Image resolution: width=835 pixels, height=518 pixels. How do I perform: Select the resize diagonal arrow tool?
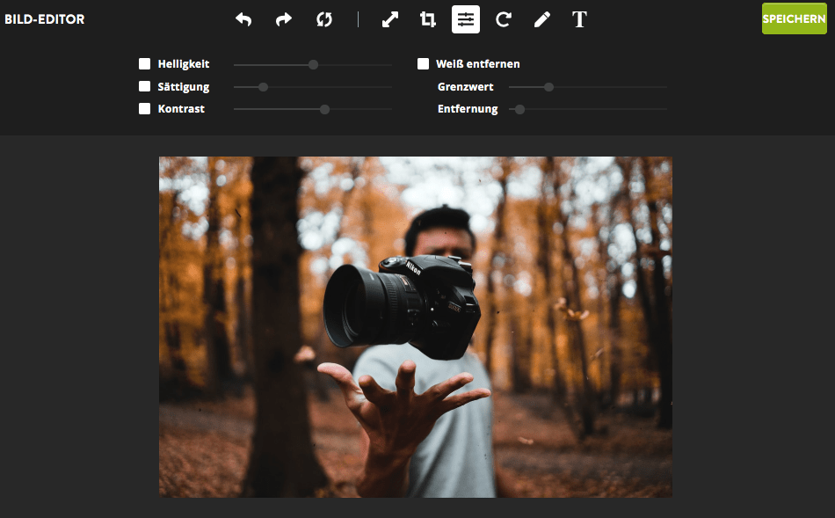[390, 19]
